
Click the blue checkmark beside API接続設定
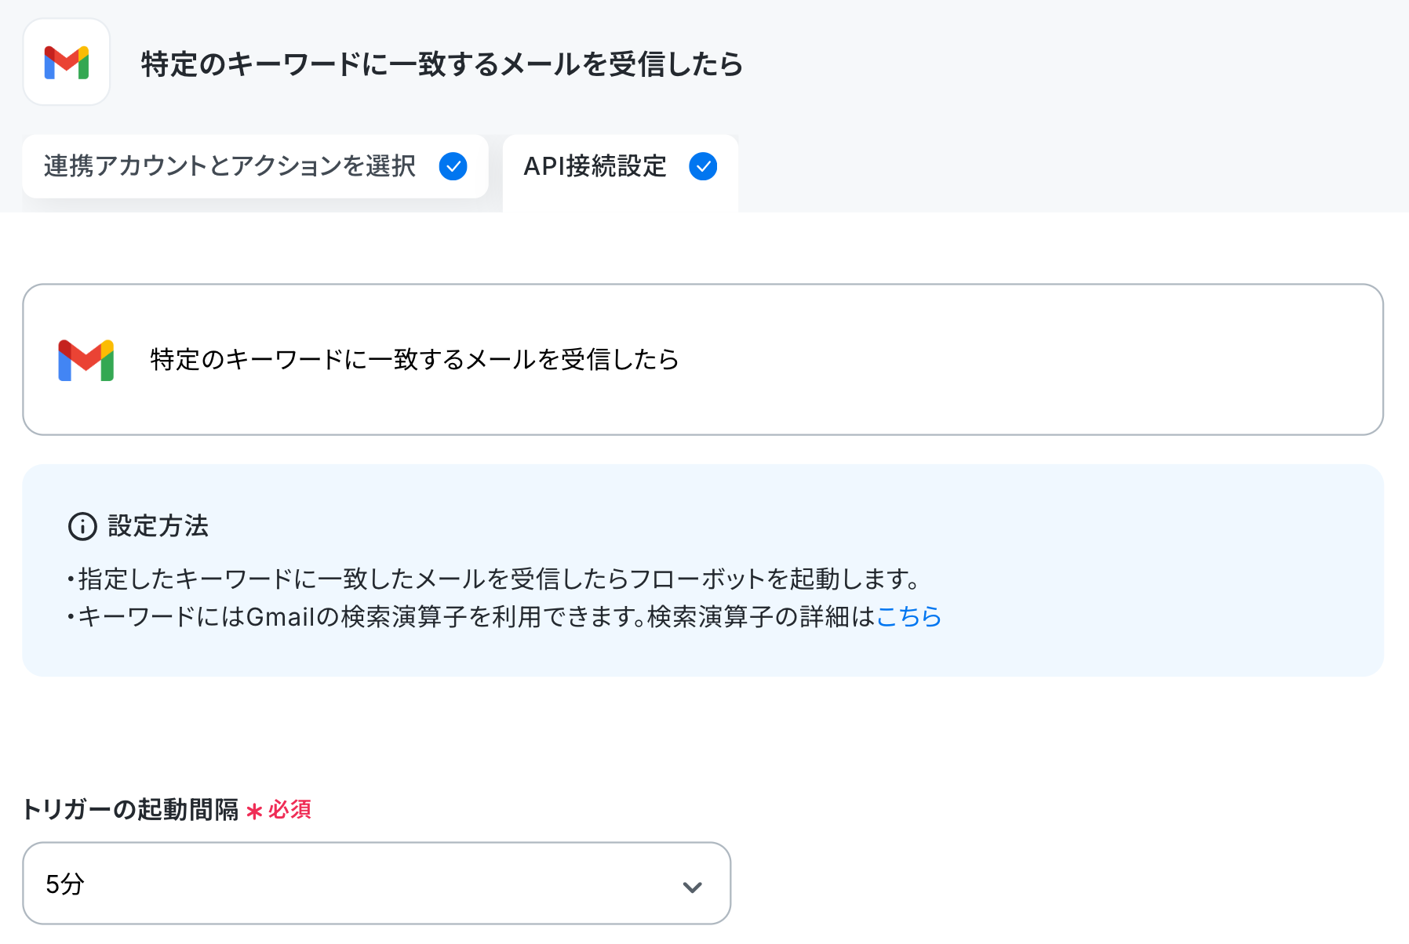[703, 166]
